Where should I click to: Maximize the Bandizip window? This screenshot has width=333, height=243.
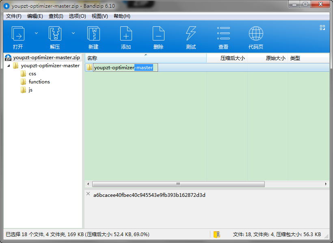click(x=305, y=4)
